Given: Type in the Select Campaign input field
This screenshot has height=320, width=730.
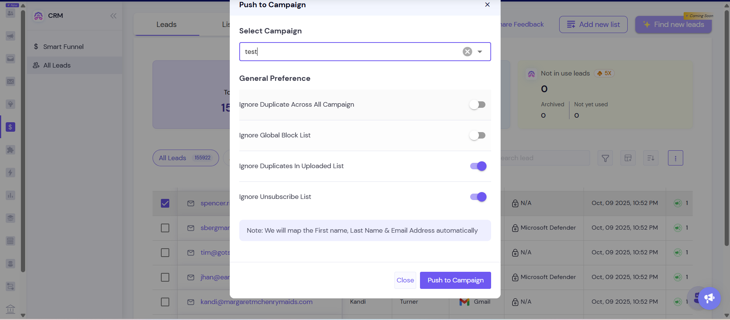Looking at the screenshot, I should pos(350,52).
